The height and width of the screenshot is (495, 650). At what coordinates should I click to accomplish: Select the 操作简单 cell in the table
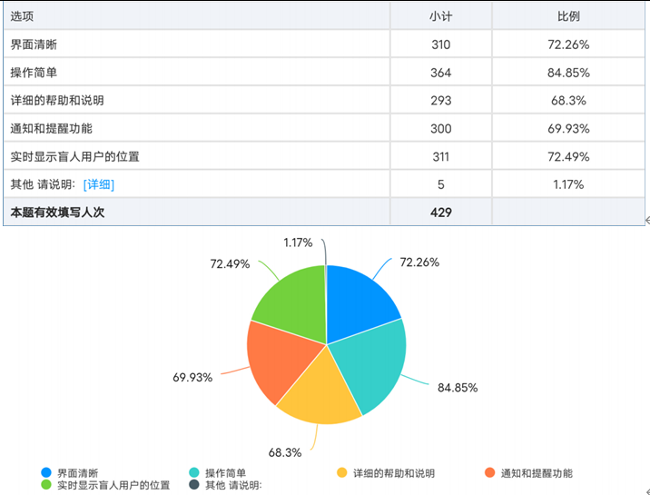click(x=34, y=72)
